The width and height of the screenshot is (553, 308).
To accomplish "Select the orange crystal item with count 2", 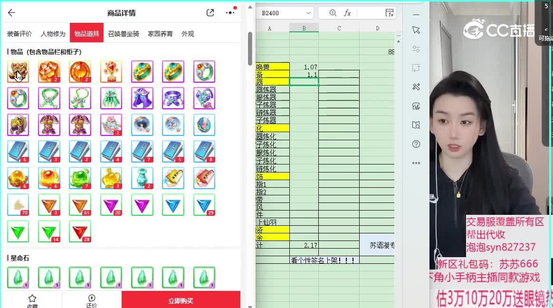I will pyautogui.click(x=49, y=72).
